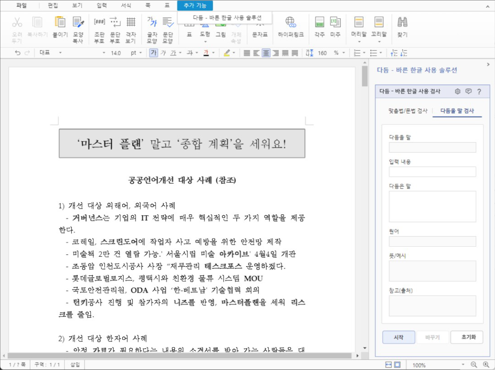Viewport: 495px width, 370px height.
Task: Click the 1 / ? 쪽 page indicator
Action: click(x=17, y=365)
